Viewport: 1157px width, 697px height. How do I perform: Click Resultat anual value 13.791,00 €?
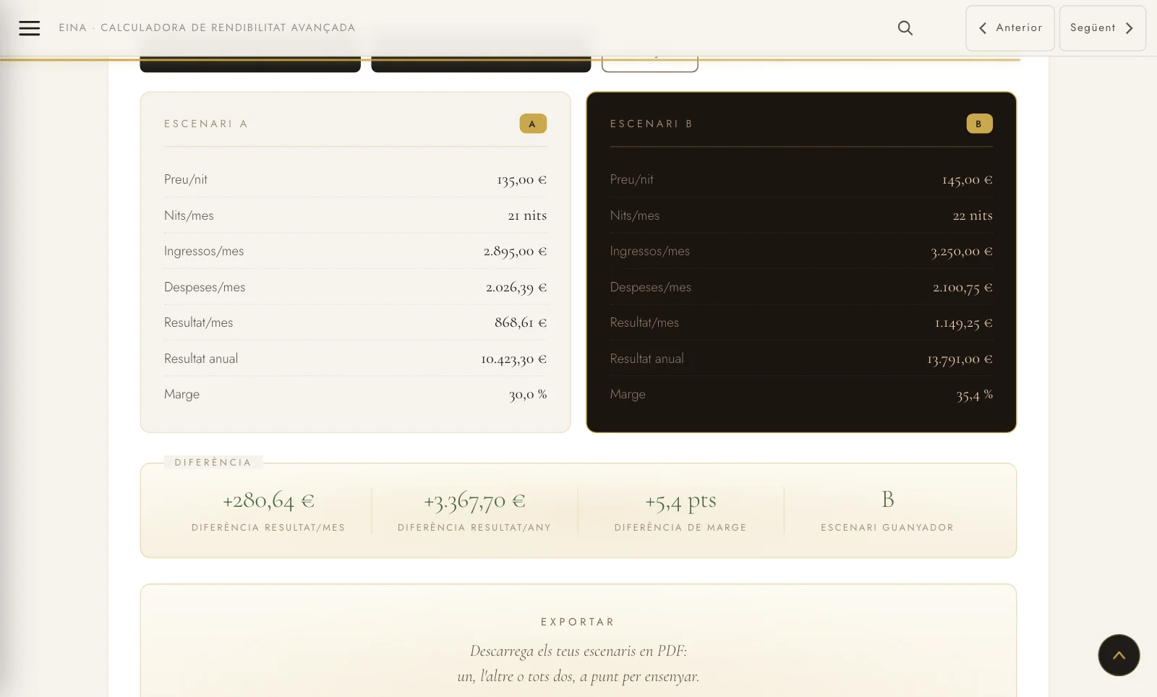pyautogui.click(x=960, y=359)
